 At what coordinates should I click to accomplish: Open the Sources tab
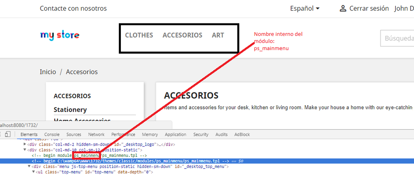point(74,135)
